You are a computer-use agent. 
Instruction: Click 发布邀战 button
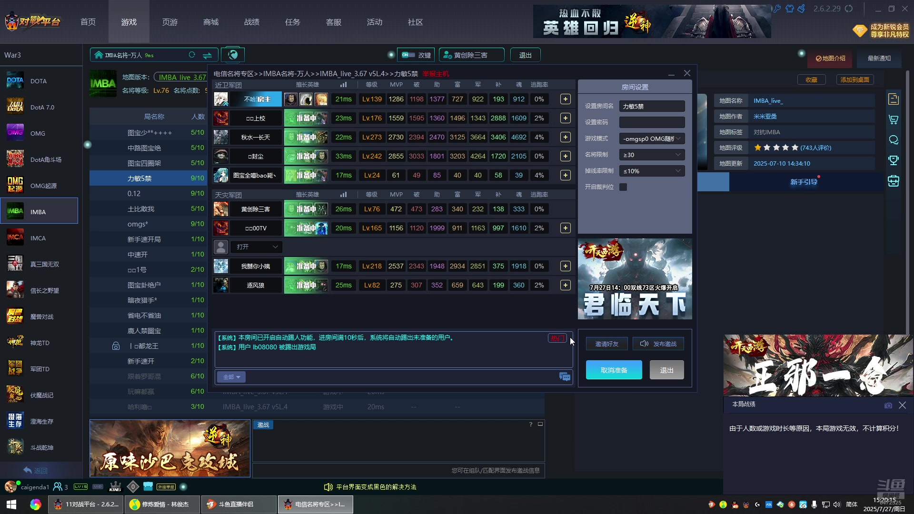pos(658,344)
